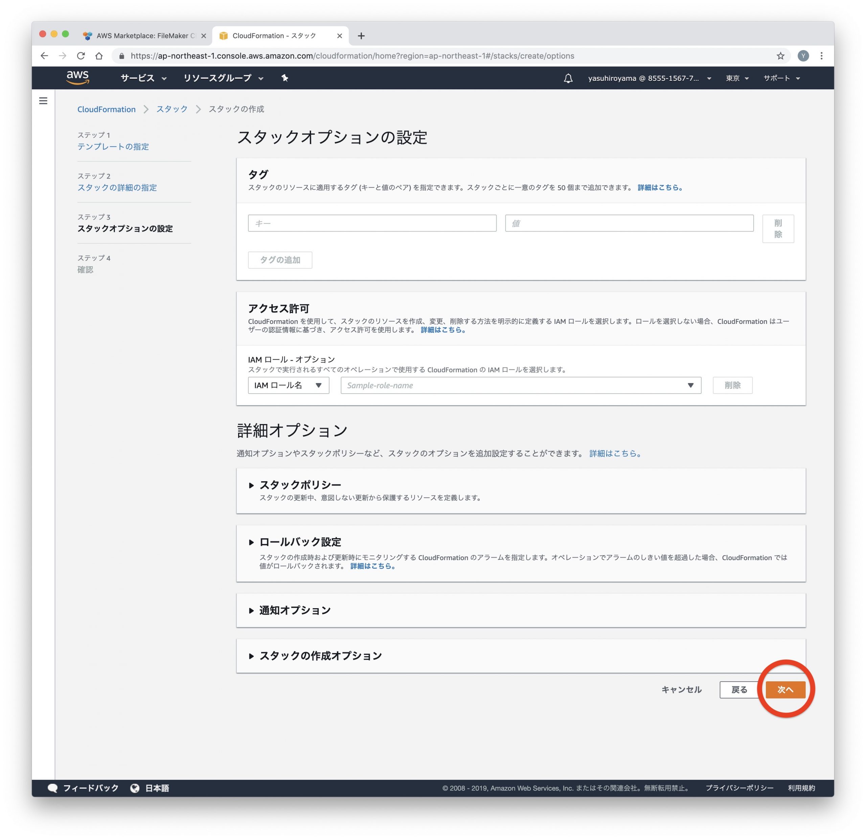The height and width of the screenshot is (839, 866).
Task: Open the IAM ロール名 type dropdown
Action: [x=288, y=385]
